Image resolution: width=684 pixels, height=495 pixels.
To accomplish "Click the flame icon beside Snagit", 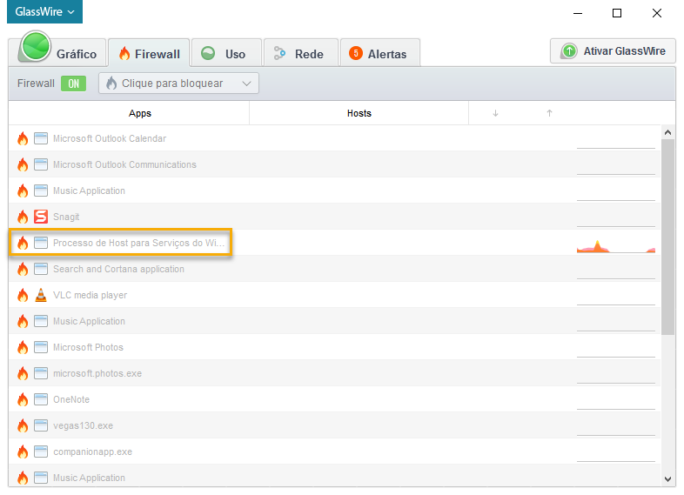I will (x=23, y=217).
